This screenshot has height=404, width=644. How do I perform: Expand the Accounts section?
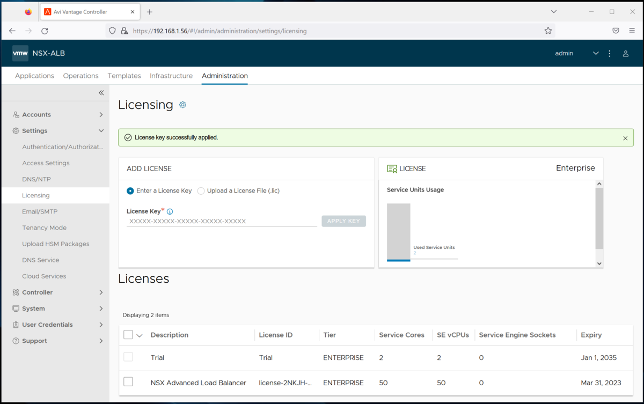coord(101,115)
